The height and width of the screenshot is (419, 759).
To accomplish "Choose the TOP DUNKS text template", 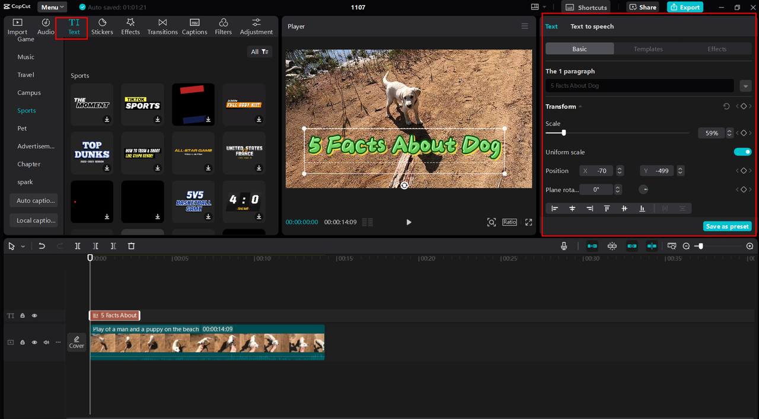I will tap(92, 152).
